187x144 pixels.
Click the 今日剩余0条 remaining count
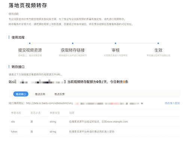point(119,82)
